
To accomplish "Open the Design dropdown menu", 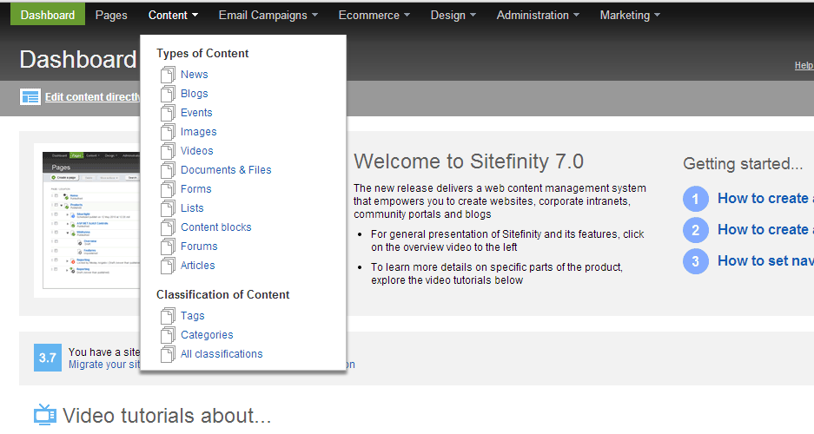I will [x=453, y=15].
